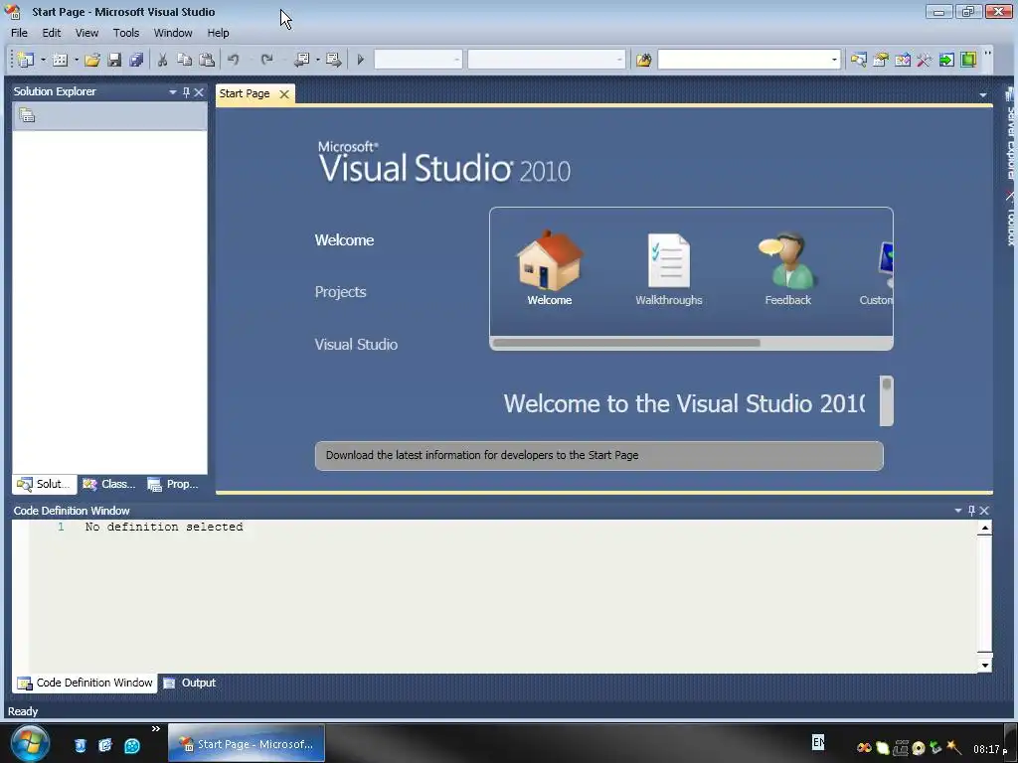Screen dimensions: 1018x763
Task: Open the Help menu
Action: point(218,33)
